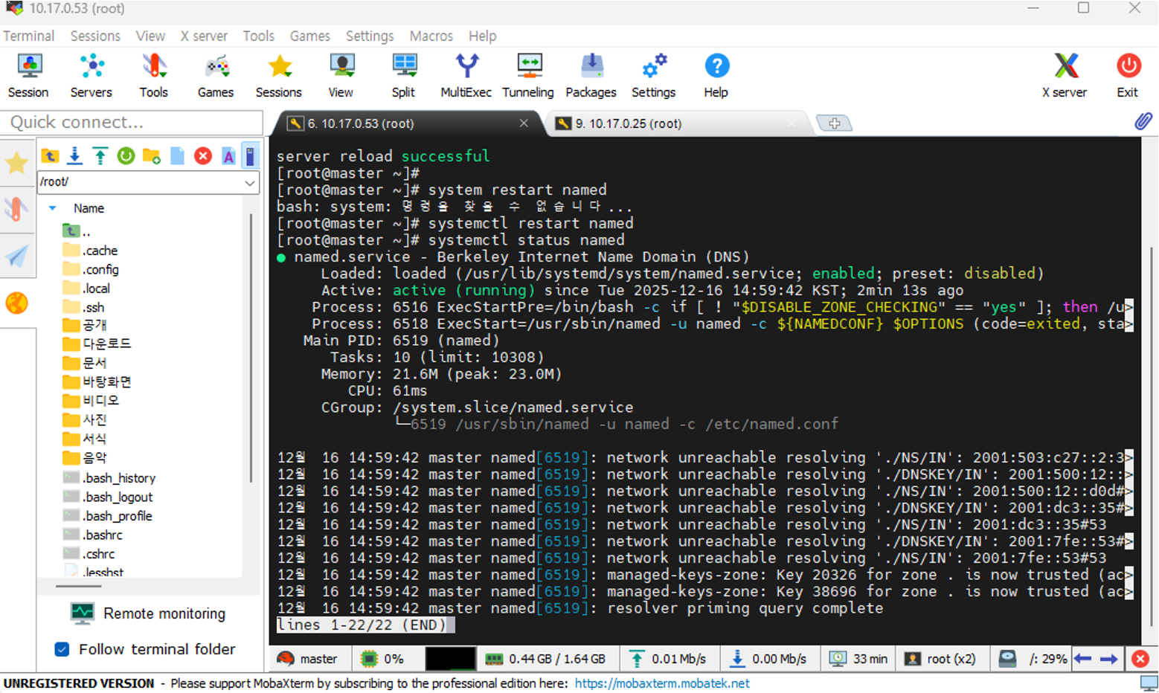
Task: Click the master hostname status entry
Action: 306,659
